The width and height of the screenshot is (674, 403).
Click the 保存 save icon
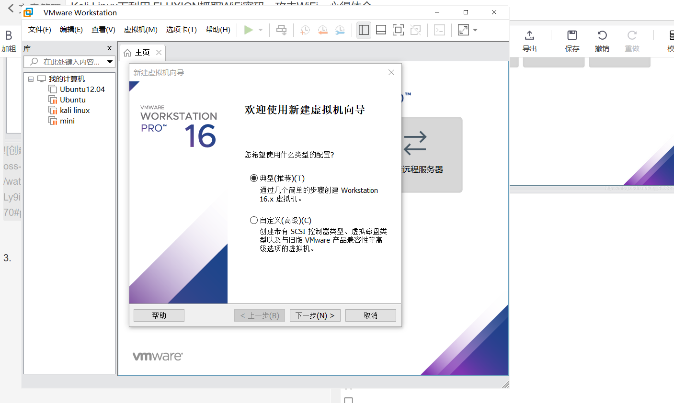(x=572, y=41)
